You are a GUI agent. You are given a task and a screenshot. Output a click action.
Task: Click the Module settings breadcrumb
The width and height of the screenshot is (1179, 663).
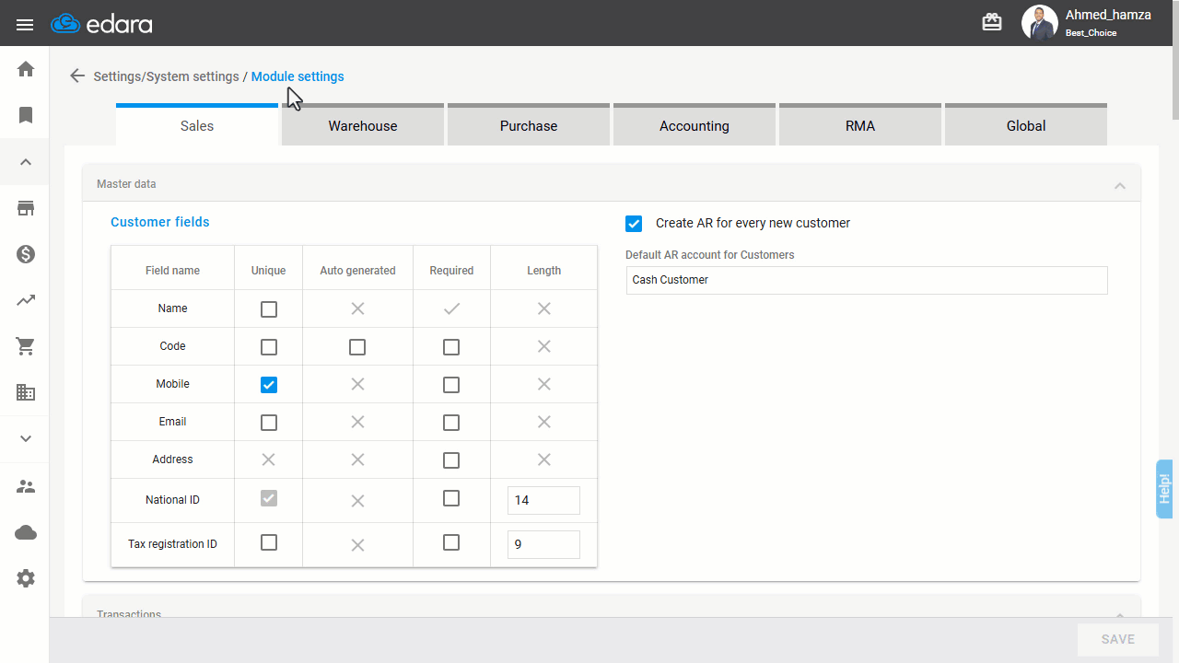[x=298, y=76]
